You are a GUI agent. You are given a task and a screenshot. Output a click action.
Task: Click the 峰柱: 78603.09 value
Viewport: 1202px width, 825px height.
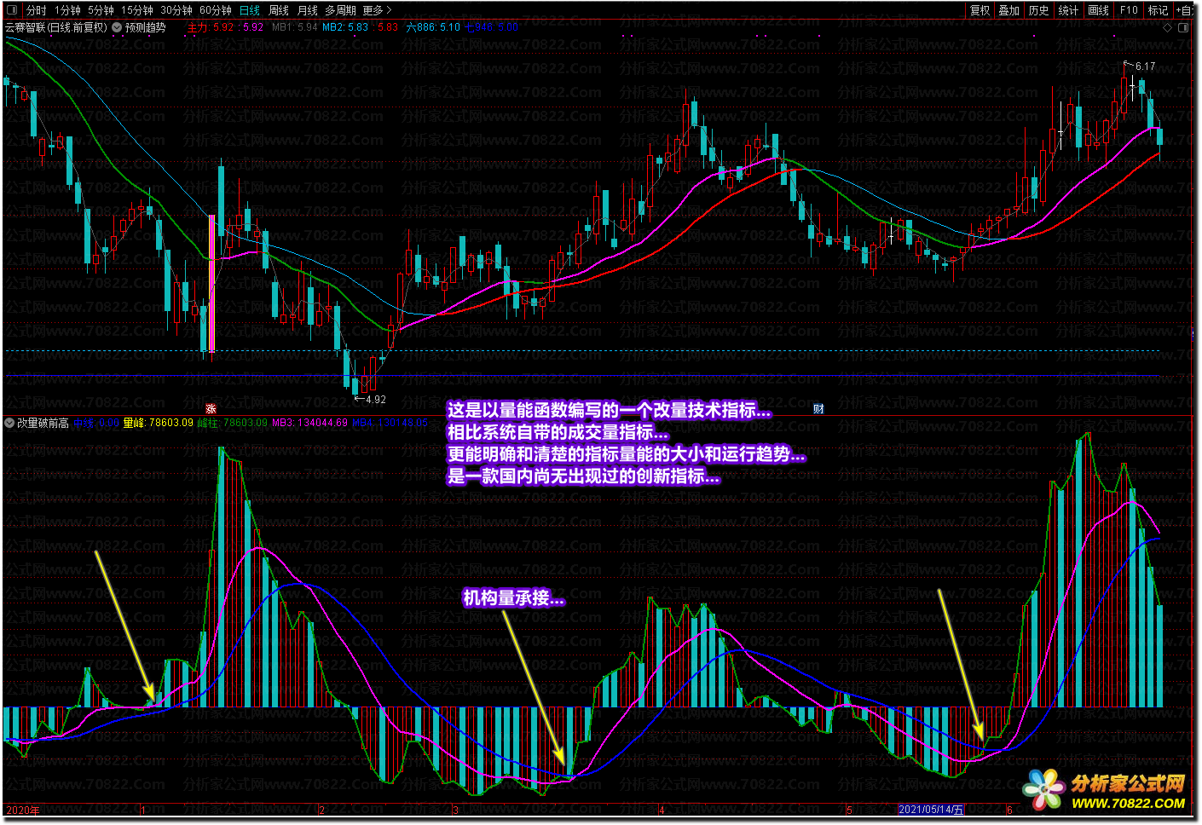233,423
